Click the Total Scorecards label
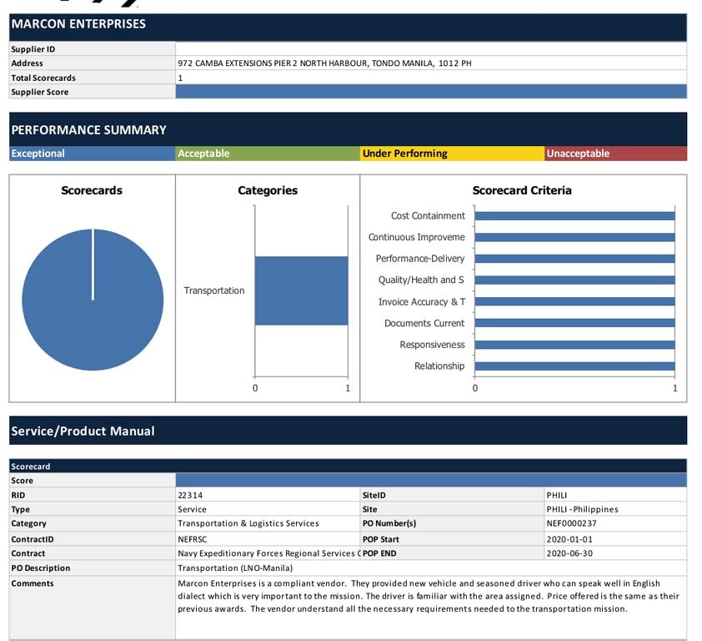This screenshot has width=702, height=641. [43, 78]
